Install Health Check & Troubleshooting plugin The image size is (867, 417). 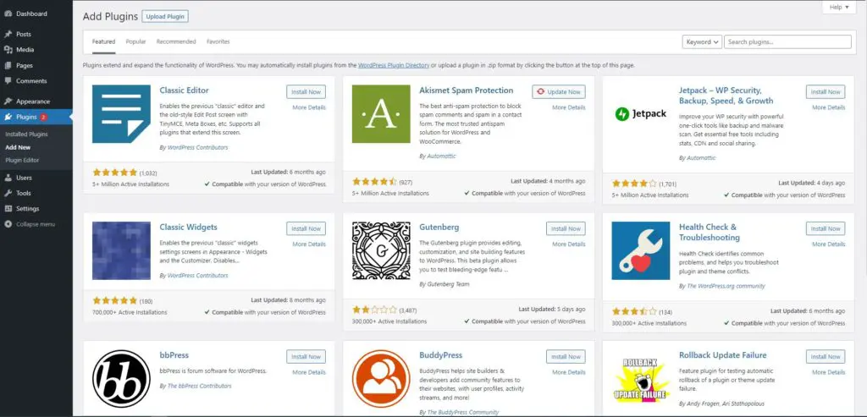click(826, 228)
